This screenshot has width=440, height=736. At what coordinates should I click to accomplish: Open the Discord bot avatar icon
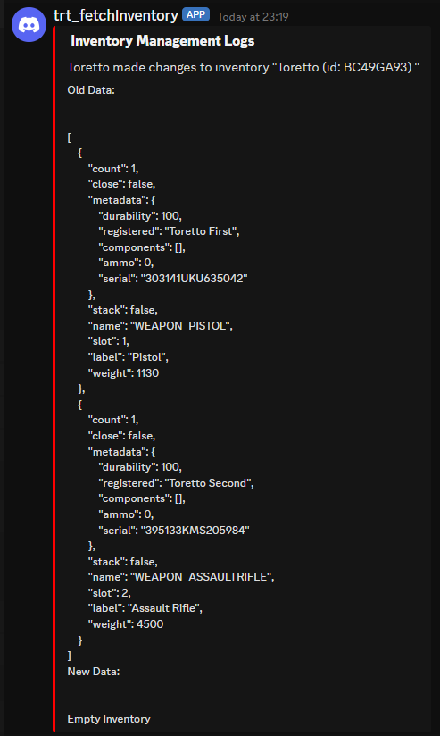(x=29, y=25)
